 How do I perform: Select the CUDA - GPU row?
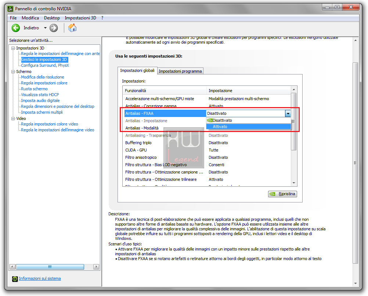coord(206,150)
